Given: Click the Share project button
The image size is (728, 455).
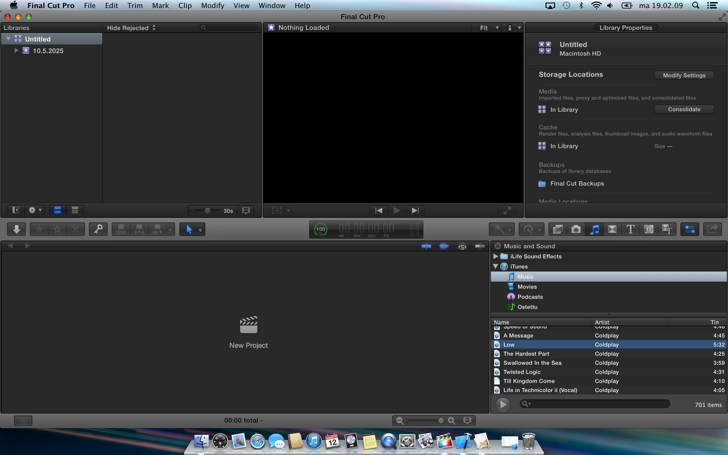Looking at the screenshot, I should coord(712,229).
